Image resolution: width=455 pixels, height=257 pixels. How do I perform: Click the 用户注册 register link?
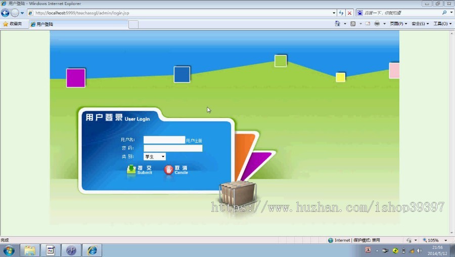click(194, 141)
